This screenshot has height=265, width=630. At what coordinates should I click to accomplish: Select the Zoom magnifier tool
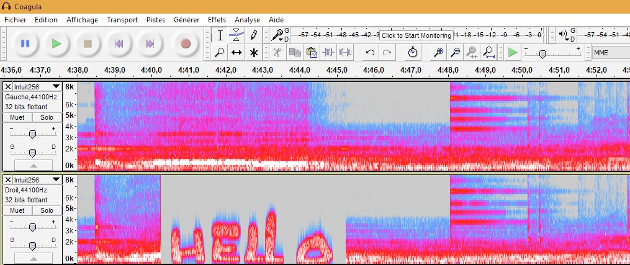tap(220, 52)
